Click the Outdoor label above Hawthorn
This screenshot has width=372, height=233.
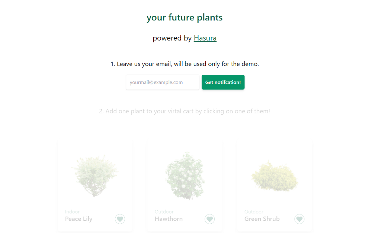(x=164, y=212)
